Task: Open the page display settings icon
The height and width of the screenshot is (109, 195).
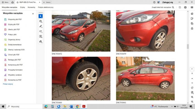Action: click(x=192, y=92)
